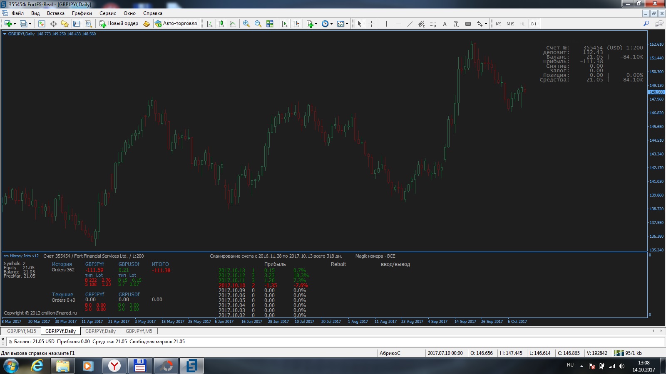Click the tile windows icon
Image resolution: width=666 pixels, height=374 pixels.
tap(270, 24)
